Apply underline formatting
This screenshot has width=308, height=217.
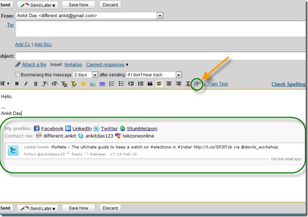[36, 84]
